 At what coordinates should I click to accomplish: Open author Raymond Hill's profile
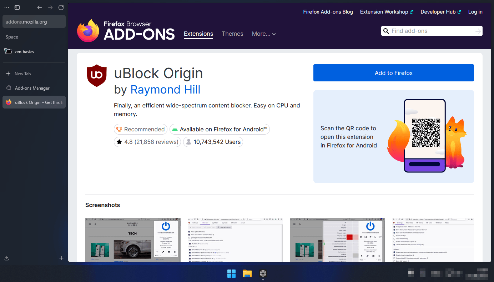(x=165, y=89)
